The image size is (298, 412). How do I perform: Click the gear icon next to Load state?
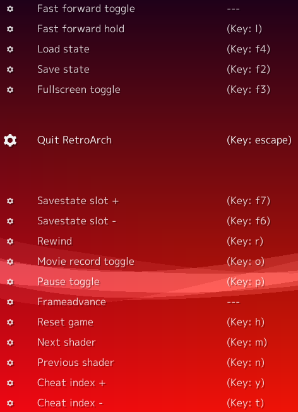10,49
